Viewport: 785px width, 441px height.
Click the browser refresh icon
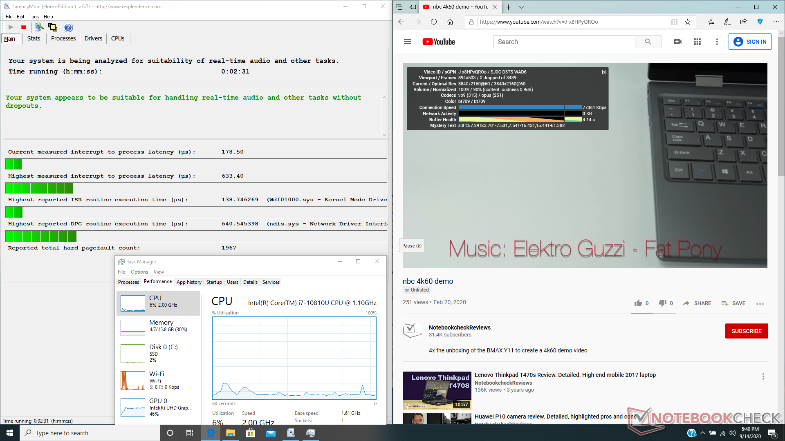[x=434, y=22]
